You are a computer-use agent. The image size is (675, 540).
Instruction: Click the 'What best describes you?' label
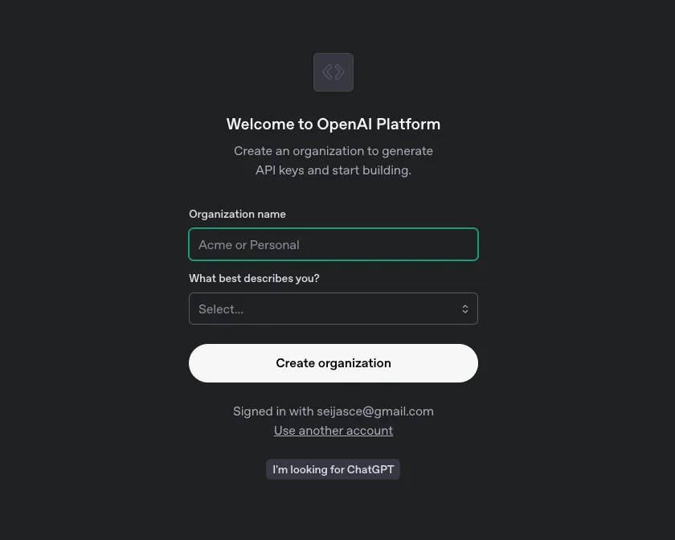(x=254, y=278)
